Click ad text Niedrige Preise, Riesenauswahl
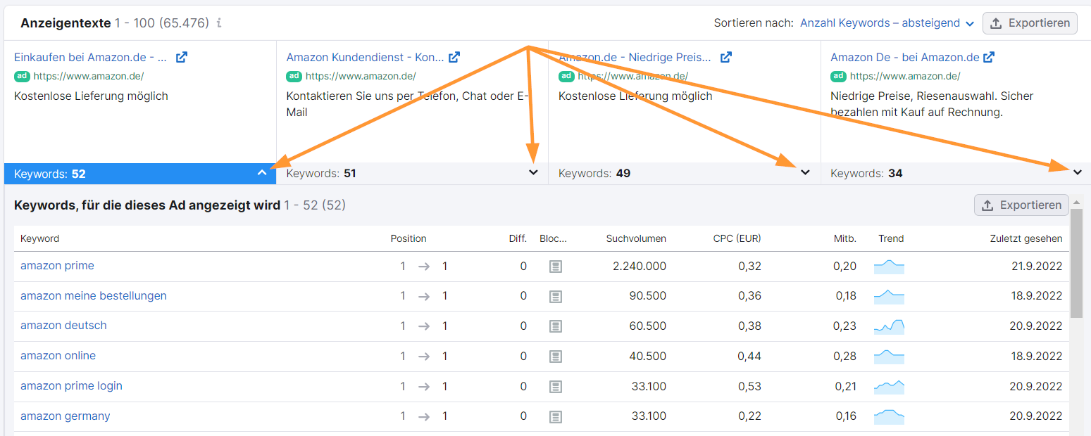 click(x=932, y=103)
